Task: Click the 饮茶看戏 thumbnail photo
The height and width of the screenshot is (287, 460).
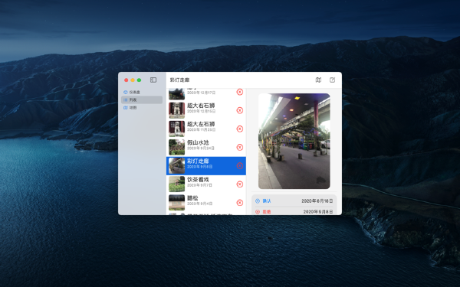Action: [176, 184]
